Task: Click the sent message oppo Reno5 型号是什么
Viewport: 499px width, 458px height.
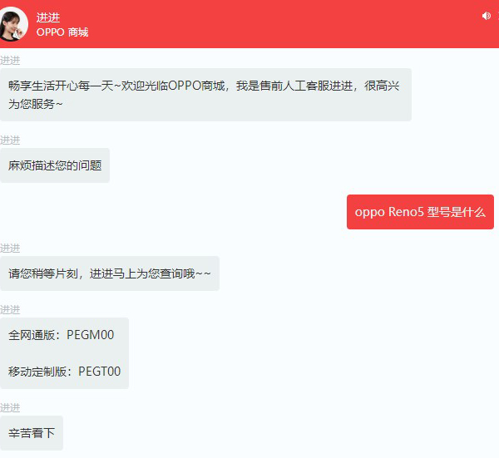Action: [420, 212]
